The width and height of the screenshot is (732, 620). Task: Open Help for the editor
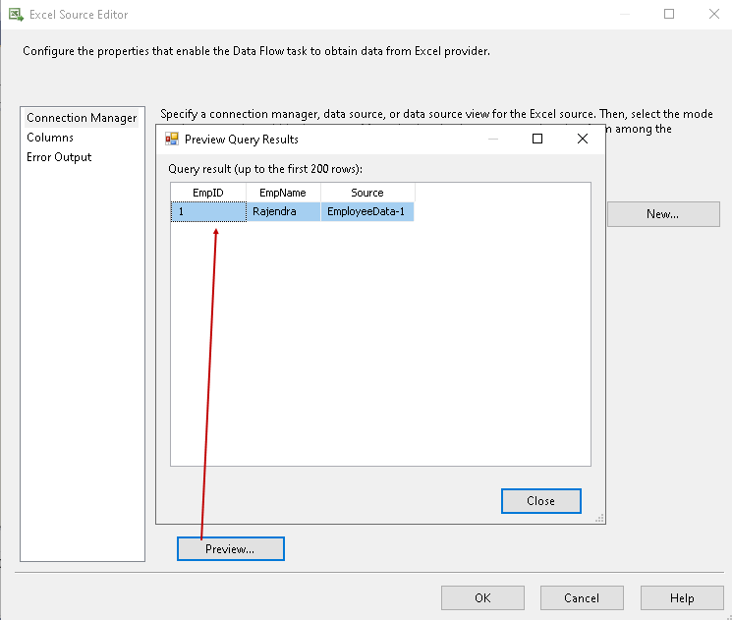[x=682, y=597]
